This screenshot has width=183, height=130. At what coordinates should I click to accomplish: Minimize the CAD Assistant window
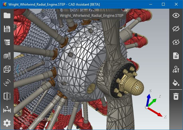[151, 4]
